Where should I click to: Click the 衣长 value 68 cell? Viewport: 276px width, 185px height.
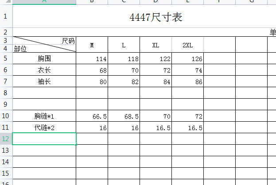[x=92, y=70]
